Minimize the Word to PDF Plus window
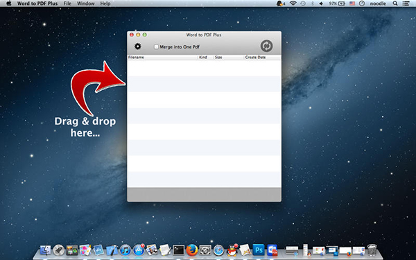 pyautogui.click(x=138, y=35)
